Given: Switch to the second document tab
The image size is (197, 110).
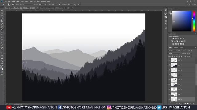Looking at the screenshot, I should (55, 8).
